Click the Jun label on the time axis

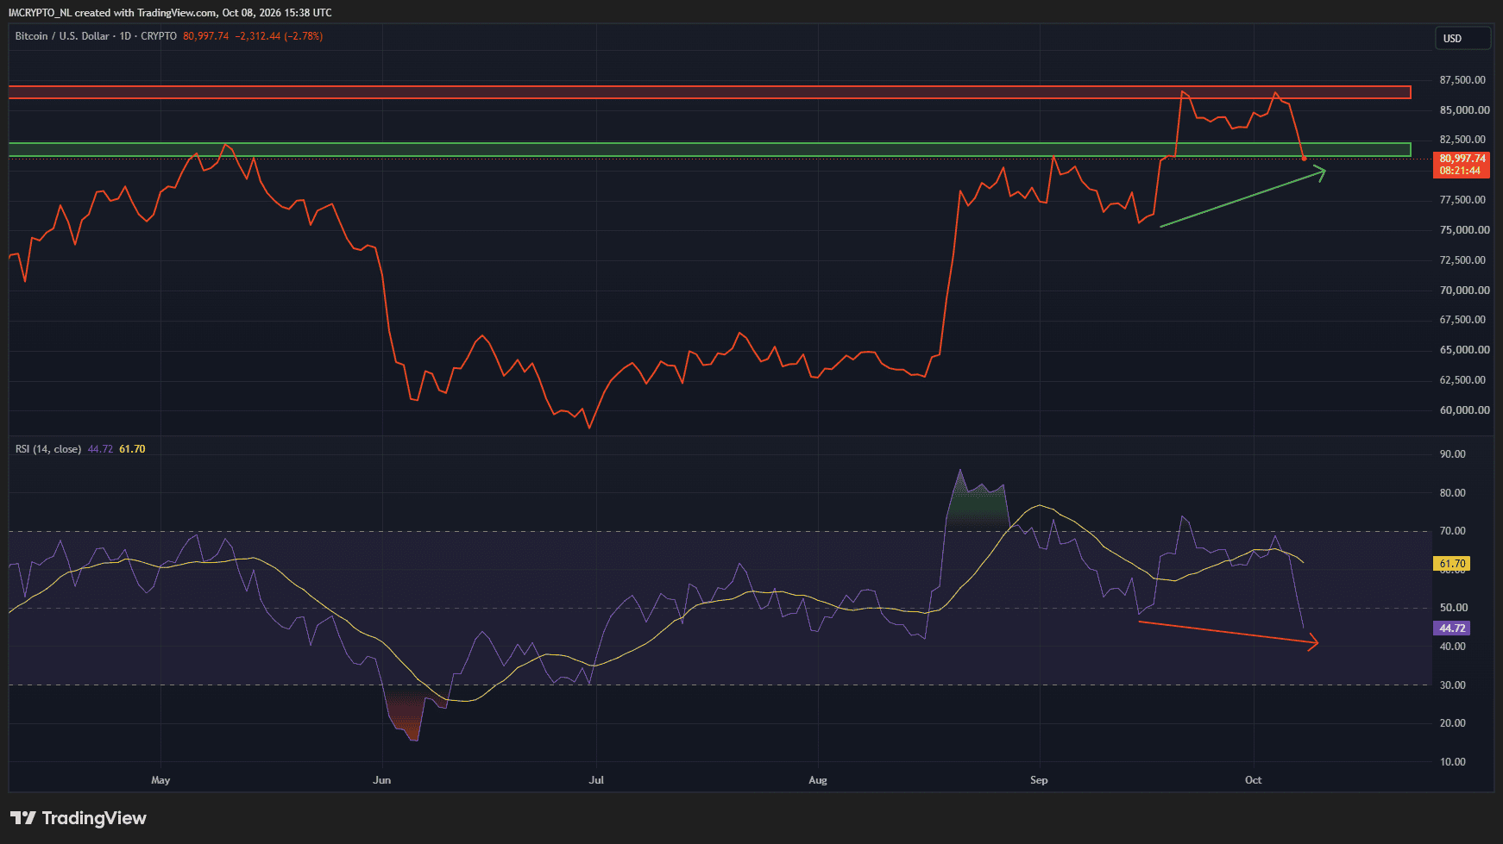pyautogui.click(x=382, y=780)
